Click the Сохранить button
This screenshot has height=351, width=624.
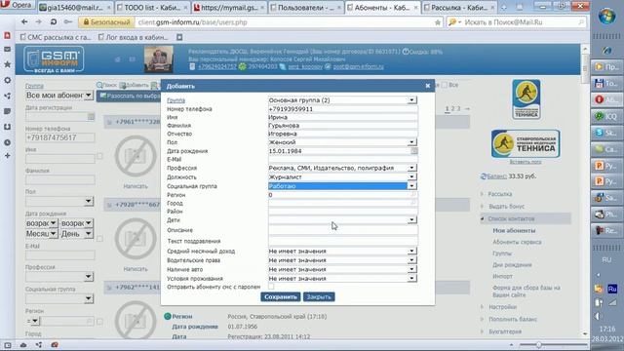(x=281, y=296)
